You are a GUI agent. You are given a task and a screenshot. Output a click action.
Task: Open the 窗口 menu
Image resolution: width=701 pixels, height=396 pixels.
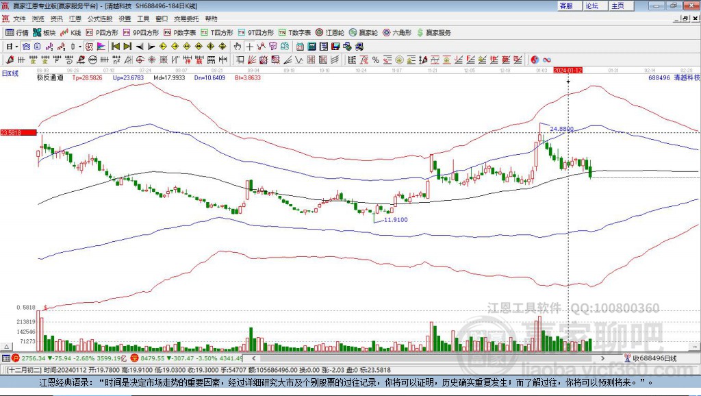(162, 18)
